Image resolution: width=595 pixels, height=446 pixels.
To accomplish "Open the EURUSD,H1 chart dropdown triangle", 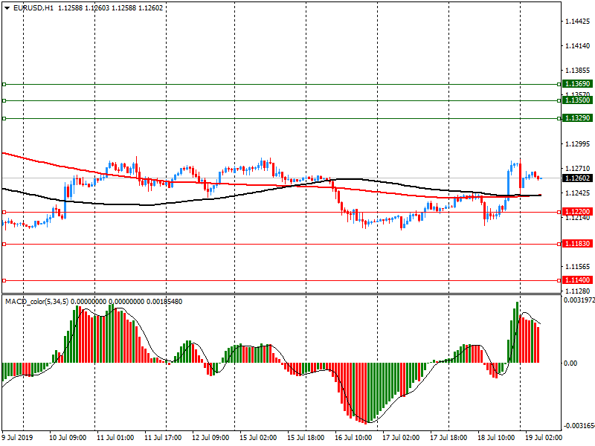I will (7, 8).
